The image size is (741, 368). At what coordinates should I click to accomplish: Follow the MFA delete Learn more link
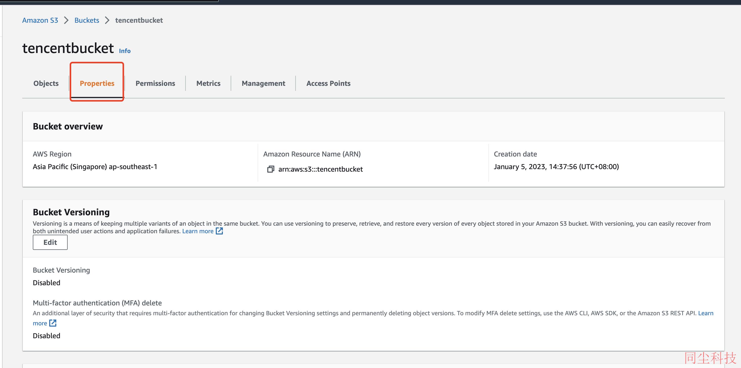pos(706,313)
